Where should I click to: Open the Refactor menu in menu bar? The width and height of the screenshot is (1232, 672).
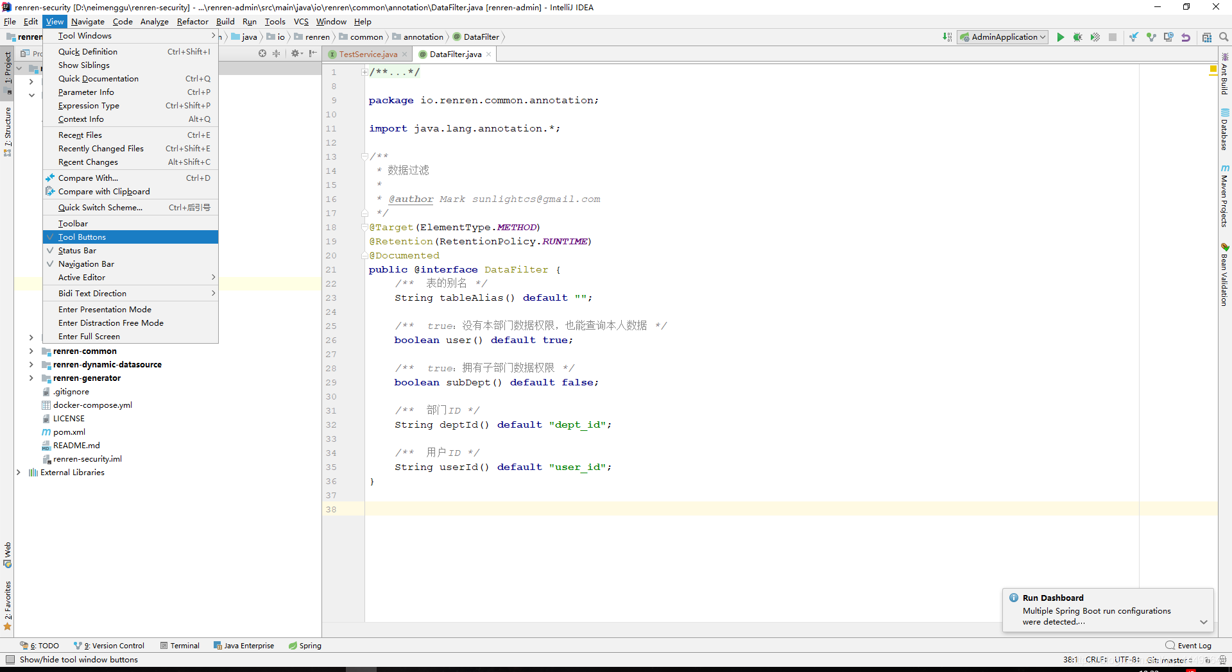[193, 22]
